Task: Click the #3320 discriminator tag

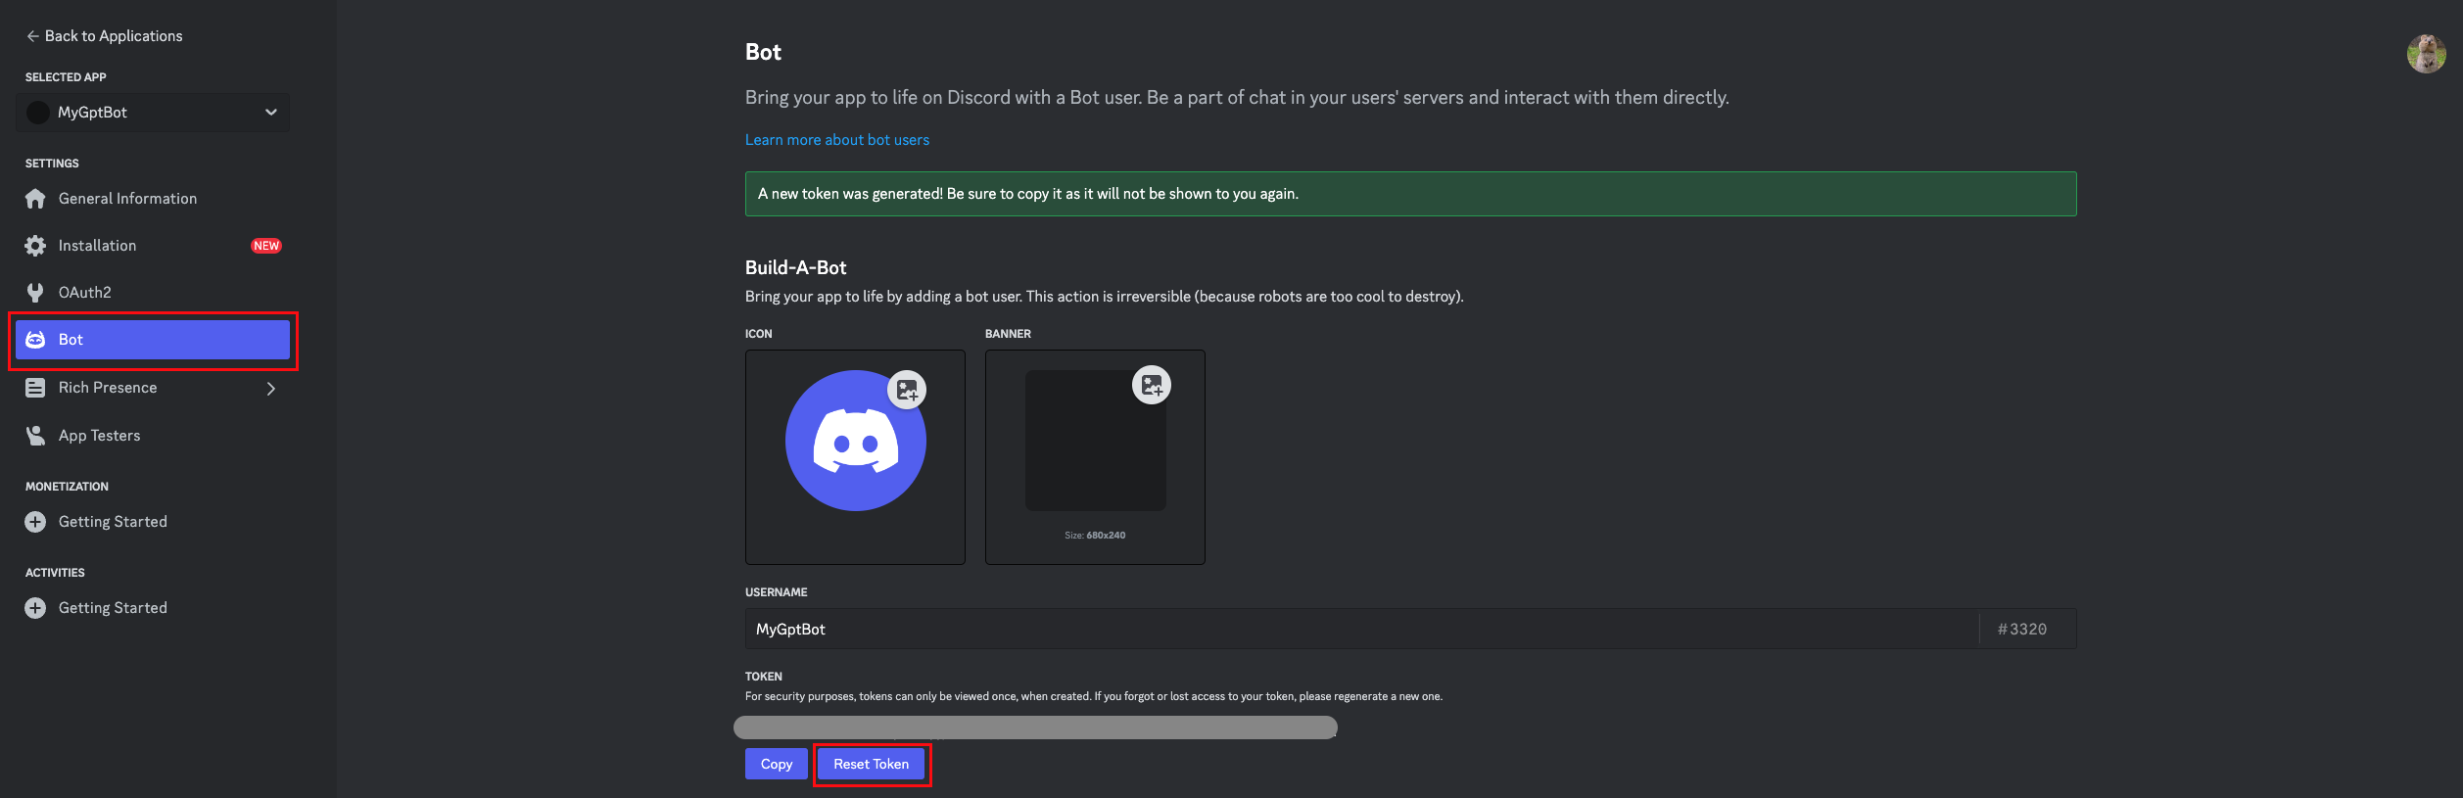Action: click(x=2022, y=630)
